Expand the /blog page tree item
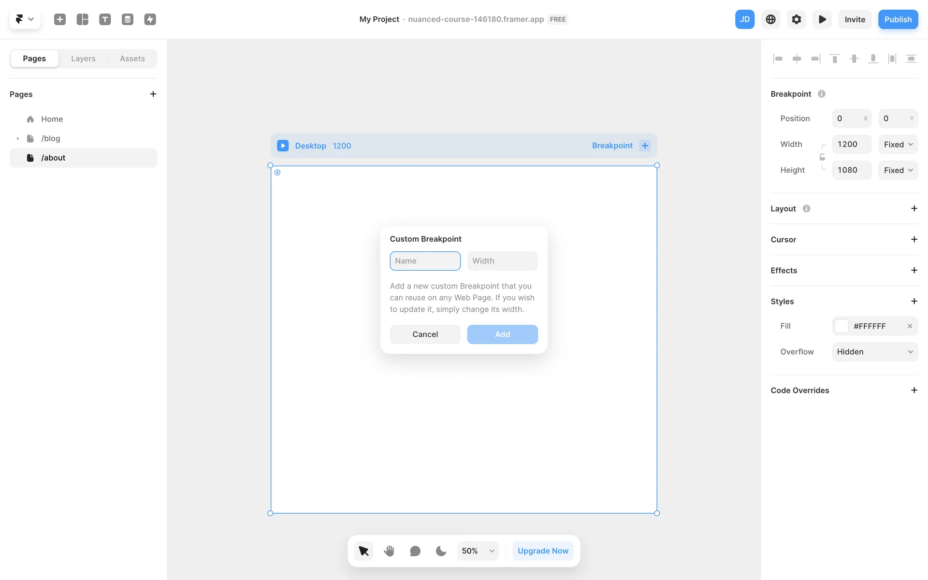The height and width of the screenshot is (580, 928). pyautogui.click(x=18, y=139)
